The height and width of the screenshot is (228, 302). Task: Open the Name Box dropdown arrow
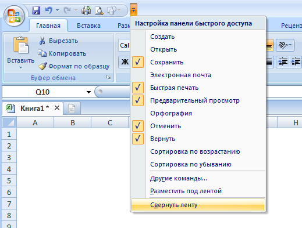(x=88, y=92)
